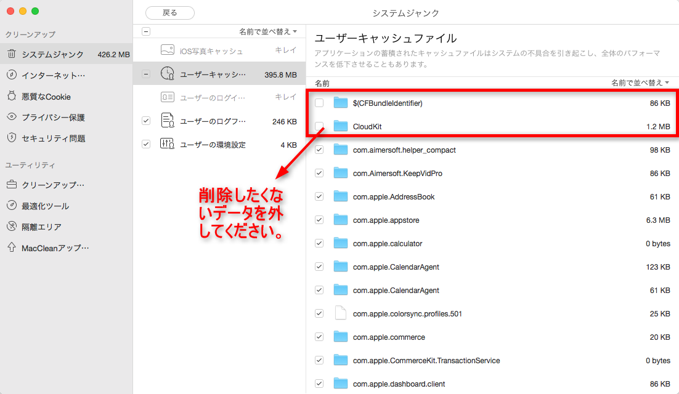The image size is (679, 394).
Task: Click CommerceKit.TransactionService folder icon
Action: click(x=341, y=360)
